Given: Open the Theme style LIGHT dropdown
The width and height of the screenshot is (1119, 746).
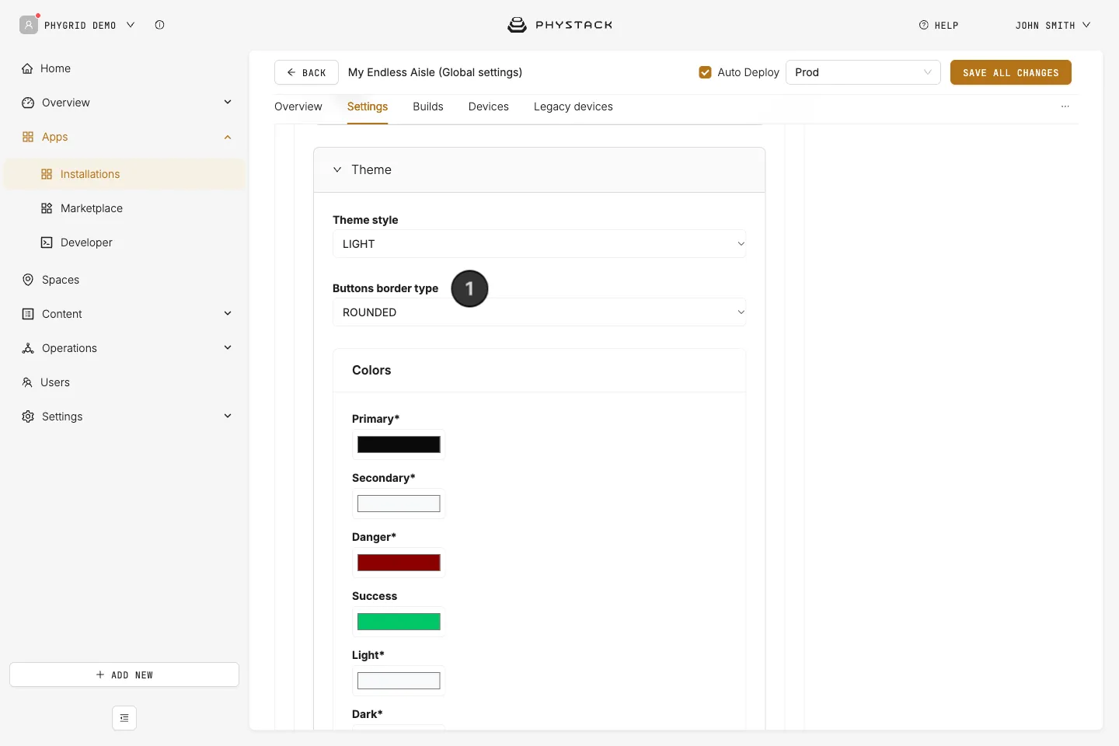Looking at the screenshot, I should pos(539,244).
